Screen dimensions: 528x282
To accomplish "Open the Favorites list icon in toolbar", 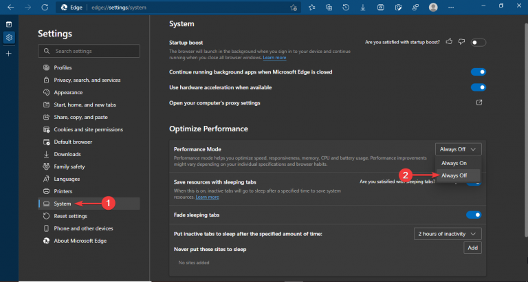I will pyautogui.click(x=312, y=8).
